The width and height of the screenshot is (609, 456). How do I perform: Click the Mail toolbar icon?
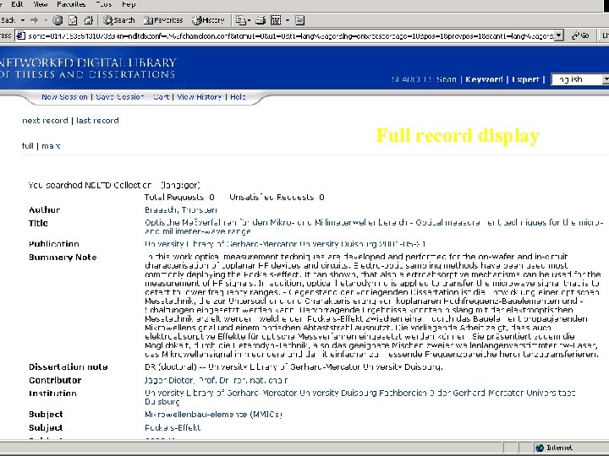pos(243,20)
